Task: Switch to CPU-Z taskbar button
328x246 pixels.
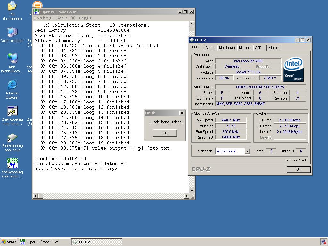Action: 97,242
